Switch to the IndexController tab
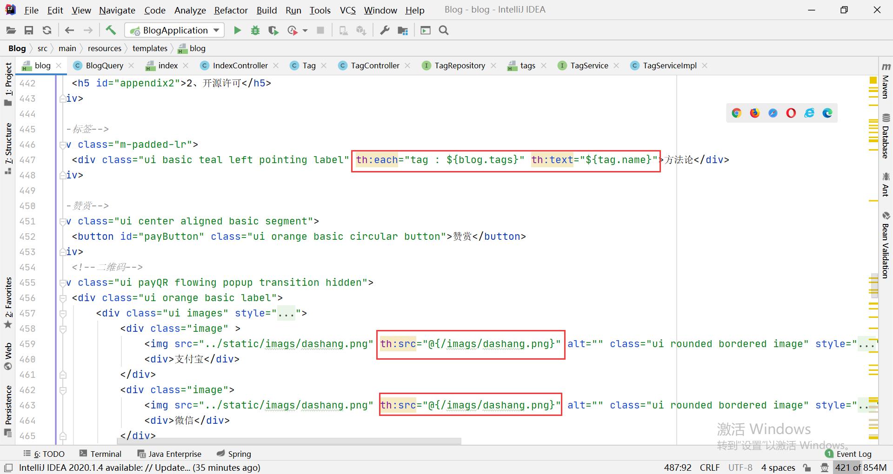This screenshot has width=893, height=474. coord(240,66)
